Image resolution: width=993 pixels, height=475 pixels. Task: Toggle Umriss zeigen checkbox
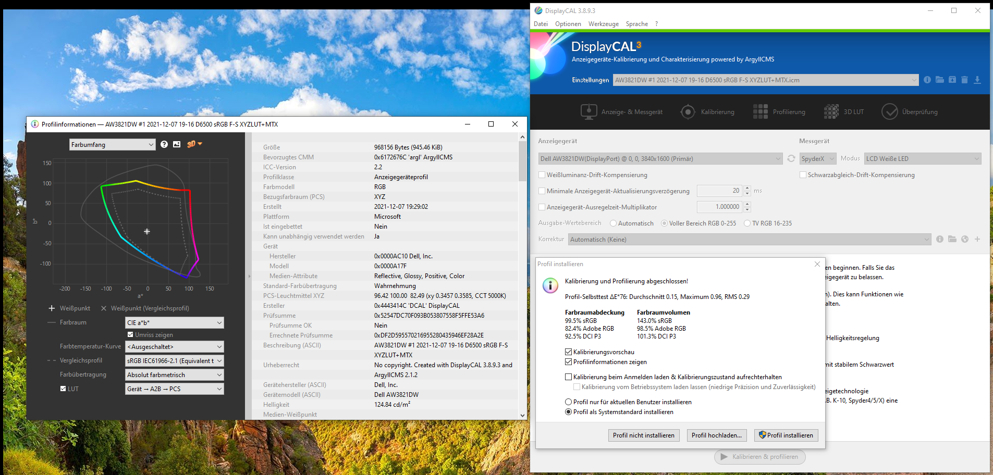tap(130, 334)
